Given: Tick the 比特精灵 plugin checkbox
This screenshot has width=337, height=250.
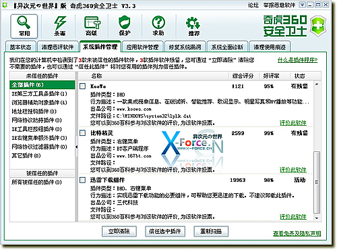Looking at the screenshot, I should pyautogui.click(x=83, y=133).
